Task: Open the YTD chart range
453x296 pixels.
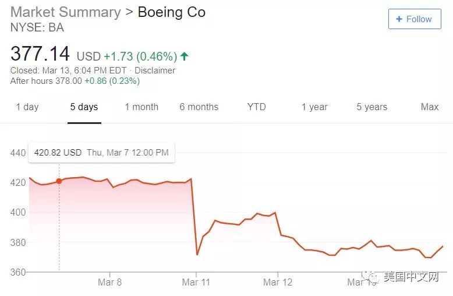Action: (x=256, y=107)
